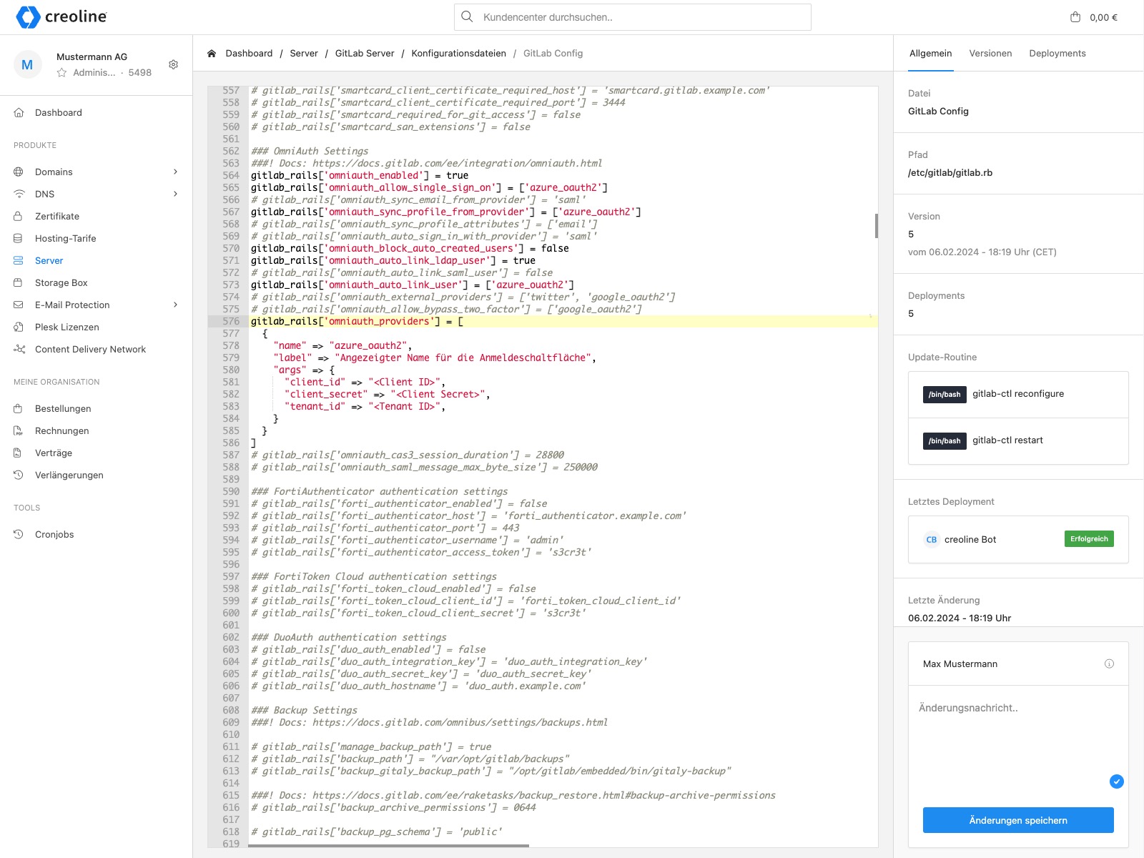The image size is (1144, 858).
Task: Focus the Kundencenter durchsuchen search field
Action: (x=633, y=17)
